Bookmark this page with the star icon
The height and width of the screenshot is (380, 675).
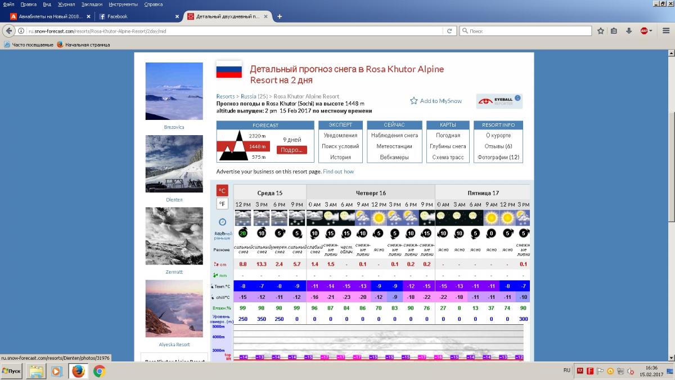point(601,31)
